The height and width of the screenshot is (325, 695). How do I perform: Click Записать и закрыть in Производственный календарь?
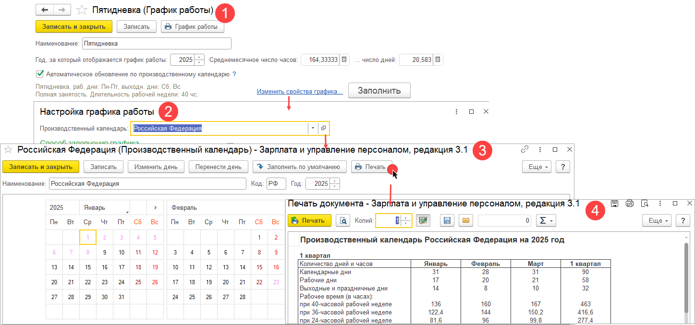click(41, 167)
